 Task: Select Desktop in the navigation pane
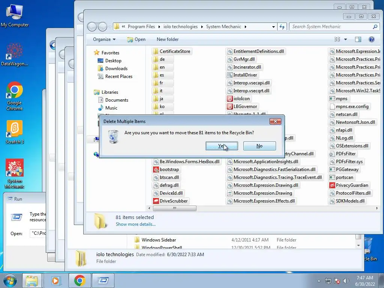click(113, 60)
